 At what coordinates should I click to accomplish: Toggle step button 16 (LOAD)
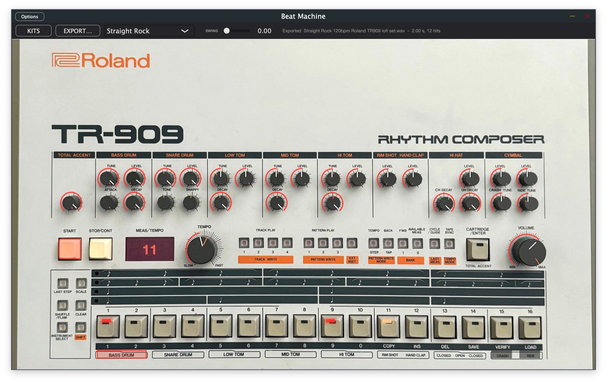[x=530, y=328]
